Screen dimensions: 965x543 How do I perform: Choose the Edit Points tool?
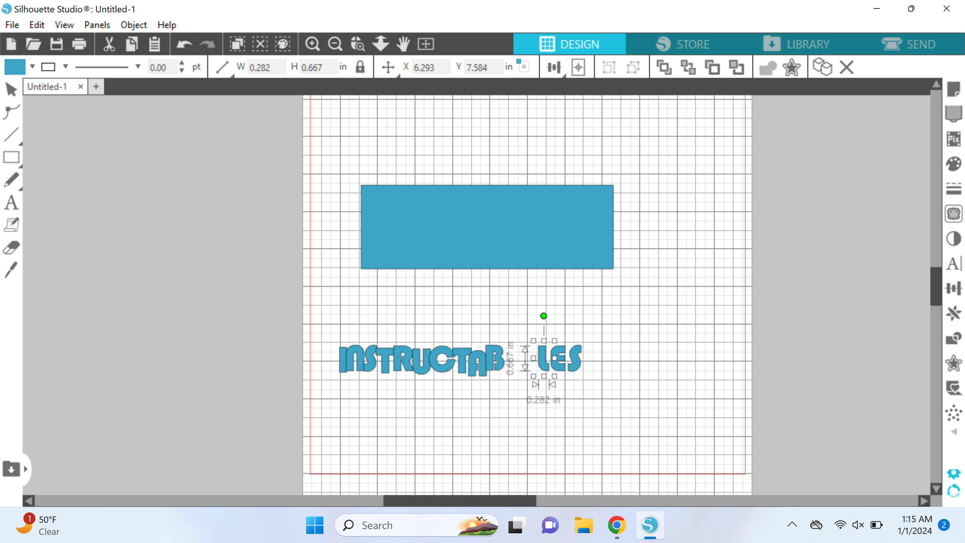[x=11, y=112]
